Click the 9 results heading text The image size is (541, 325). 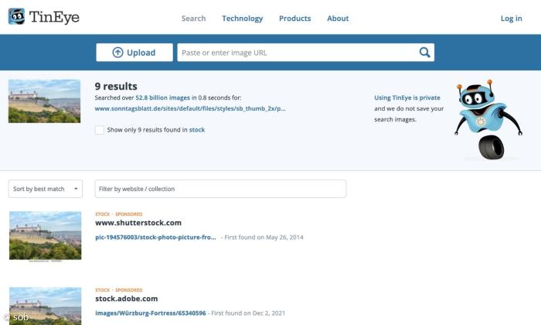[x=116, y=87]
